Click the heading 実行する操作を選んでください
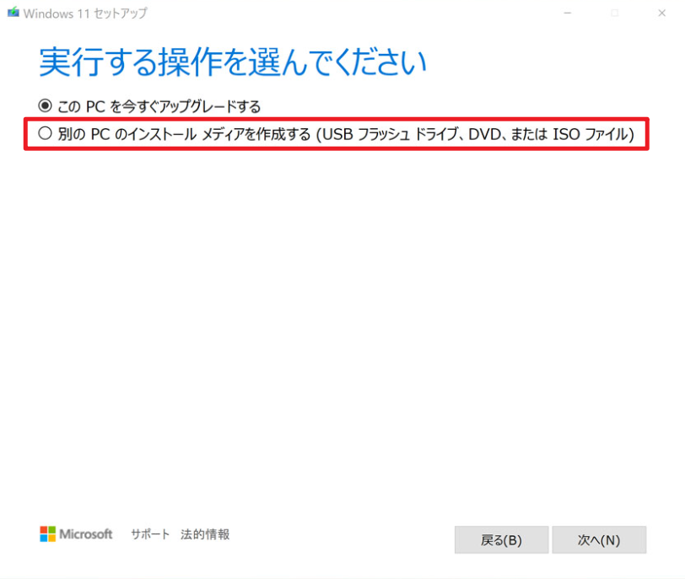The height and width of the screenshot is (579, 685). click(233, 62)
